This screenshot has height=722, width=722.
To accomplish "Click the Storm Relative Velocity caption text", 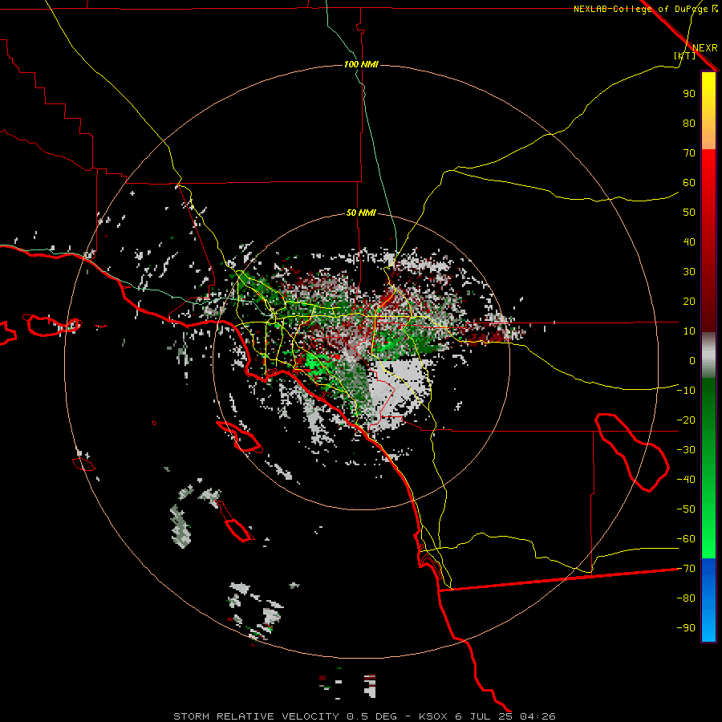I will click(x=256, y=716).
